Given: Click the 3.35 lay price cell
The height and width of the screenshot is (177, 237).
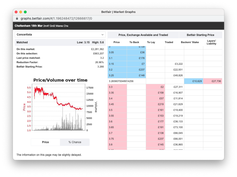Looking at the screenshot, I should tap(117, 93).
